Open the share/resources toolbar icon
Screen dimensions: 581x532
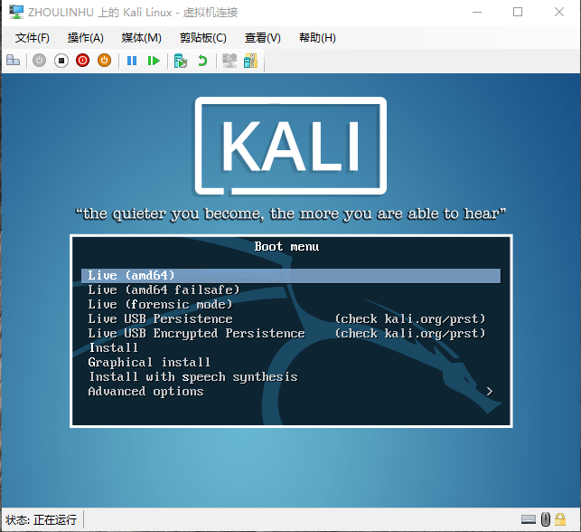(251, 61)
